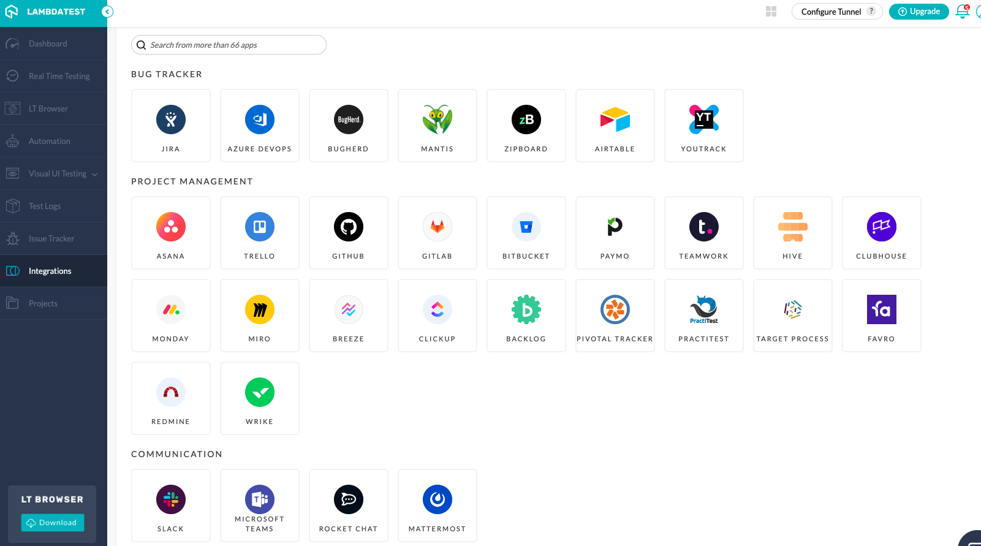The image size is (981, 546).
Task: Select the Airtable integration icon
Action: [x=615, y=119]
